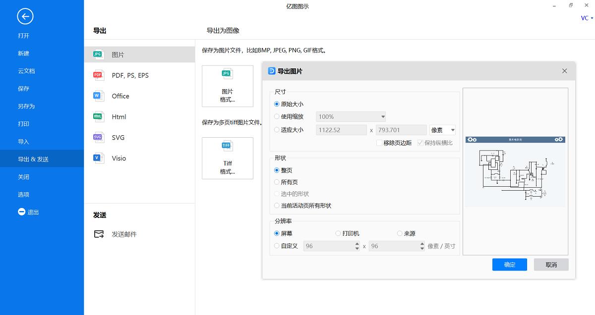Choose the SVG export format icon
The height and width of the screenshot is (315, 595).
point(98,137)
